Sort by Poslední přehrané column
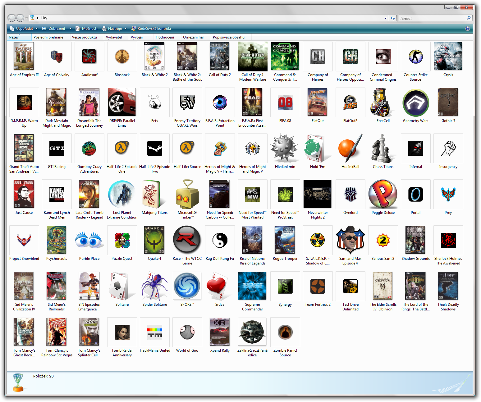The image size is (481, 402). click(51, 37)
